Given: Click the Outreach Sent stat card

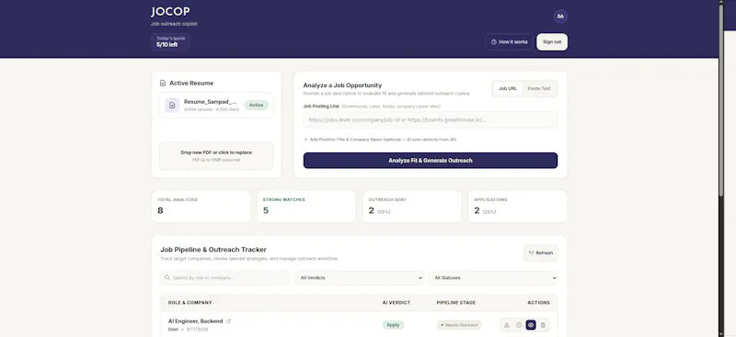Looking at the screenshot, I should [412, 207].
